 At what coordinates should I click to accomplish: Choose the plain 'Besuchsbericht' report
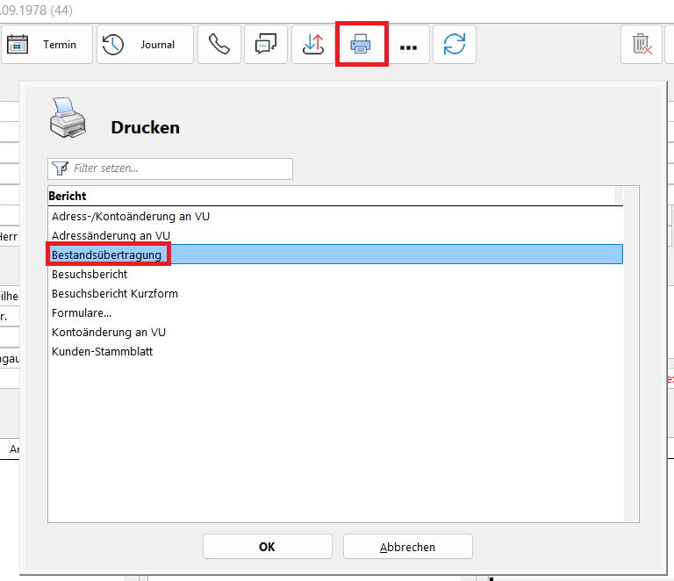coord(90,274)
